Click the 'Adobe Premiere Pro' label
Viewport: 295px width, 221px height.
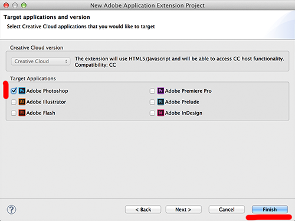tap(188, 91)
